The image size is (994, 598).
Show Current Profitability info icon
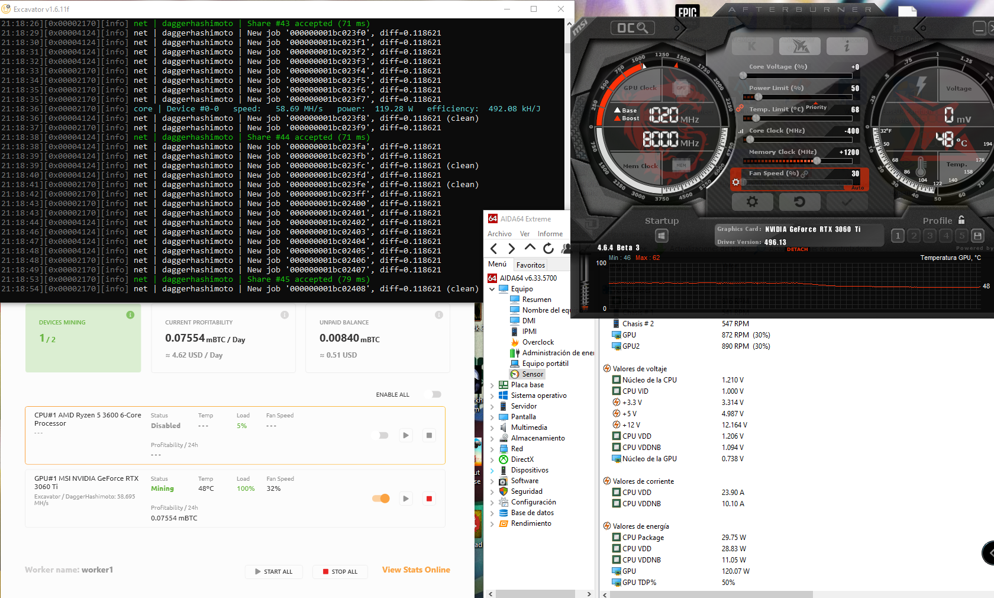285,315
